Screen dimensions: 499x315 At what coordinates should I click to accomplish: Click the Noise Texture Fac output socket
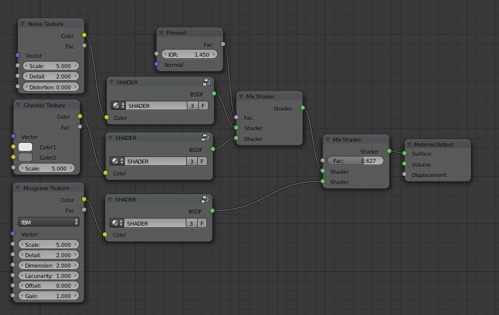[x=84, y=46]
